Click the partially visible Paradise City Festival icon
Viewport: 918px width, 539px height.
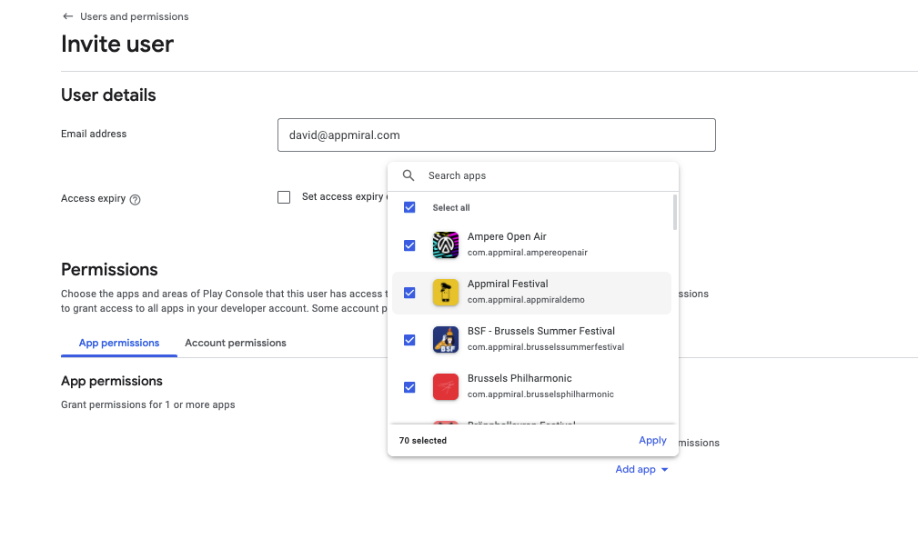pyautogui.click(x=445, y=424)
